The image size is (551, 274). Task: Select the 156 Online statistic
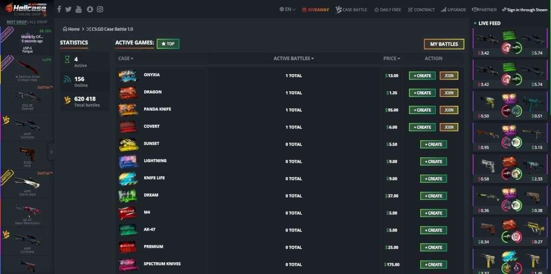84,82
